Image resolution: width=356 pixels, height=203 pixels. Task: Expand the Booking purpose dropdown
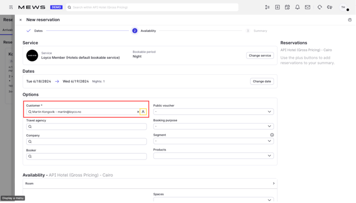pyautogui.click(x=214, y=126)
